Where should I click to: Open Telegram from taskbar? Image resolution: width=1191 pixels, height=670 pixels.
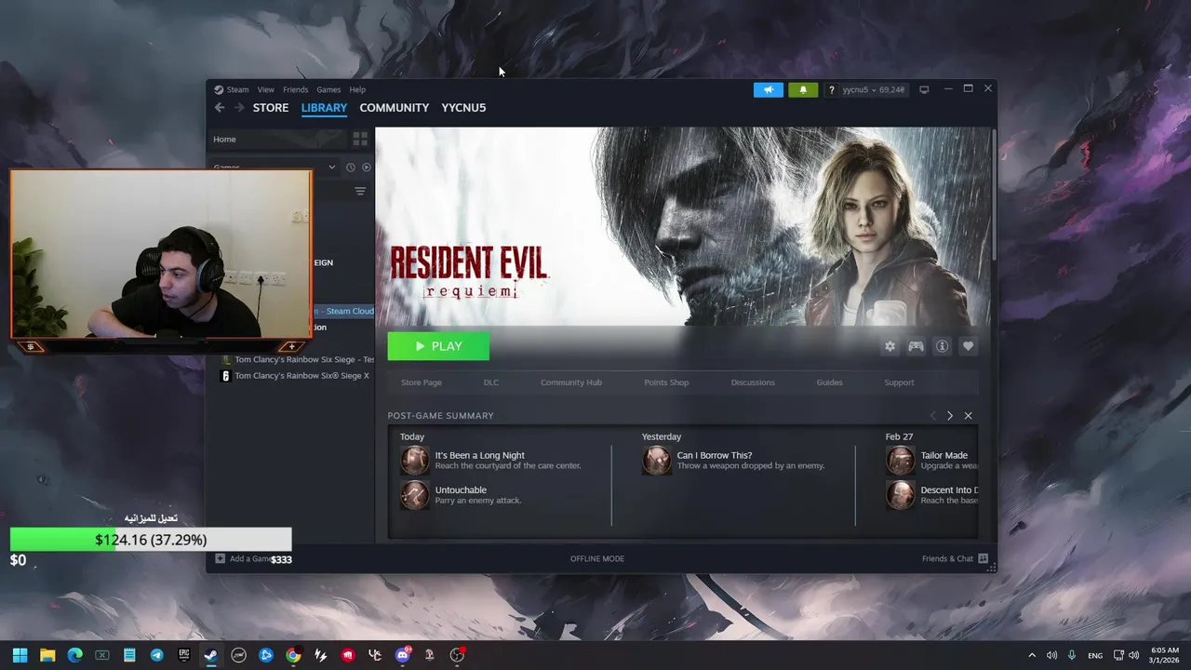pyautogui.click(x=156, y=655)
